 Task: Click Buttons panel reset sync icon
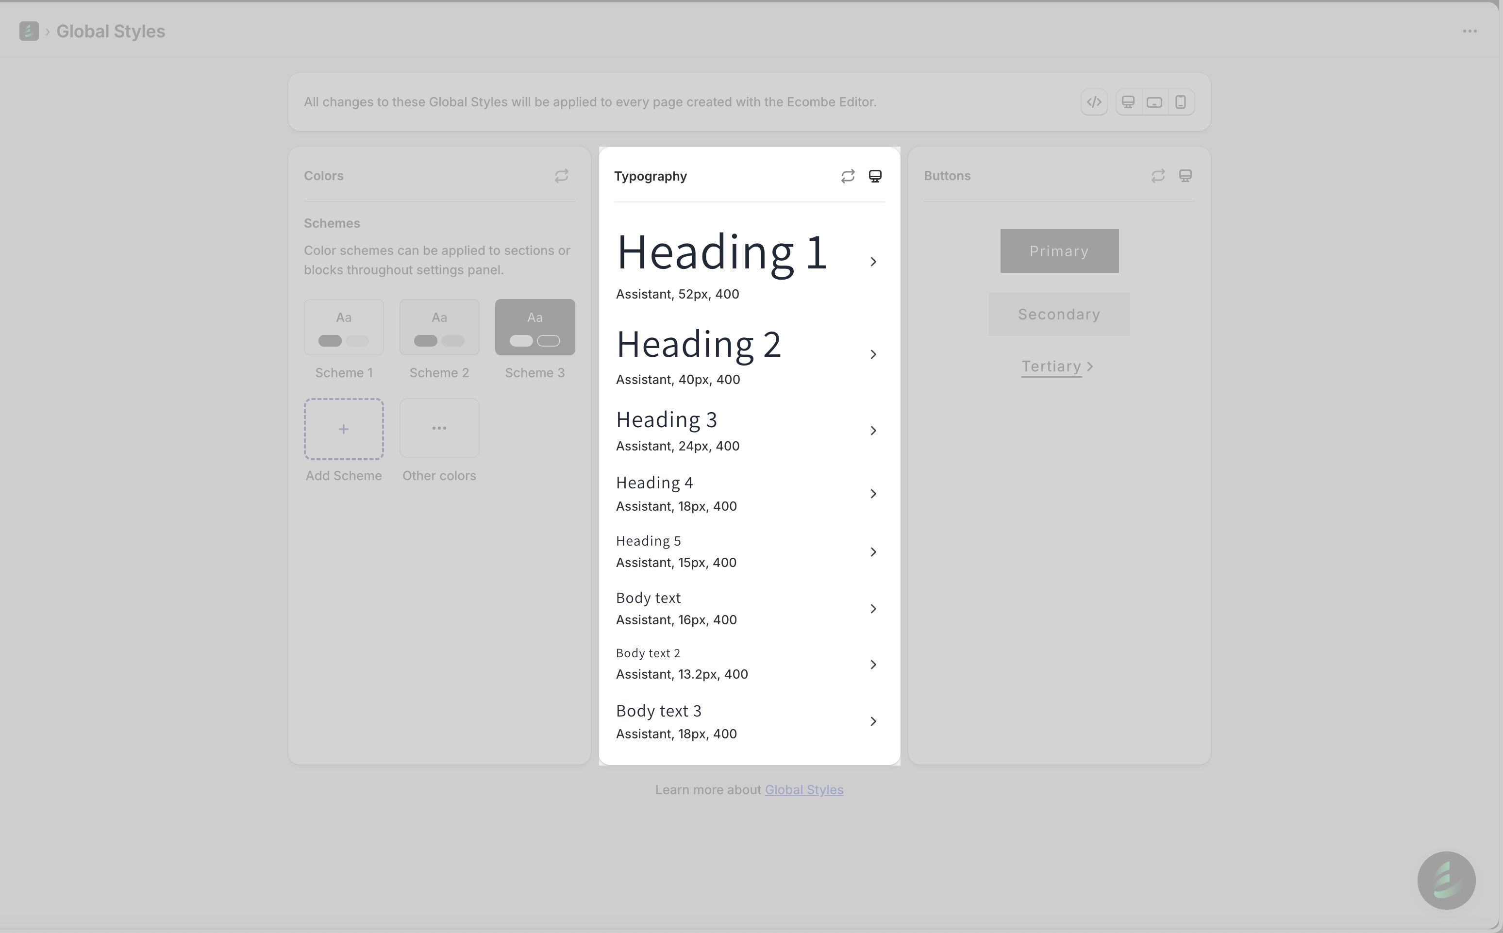coord(1158,176)
